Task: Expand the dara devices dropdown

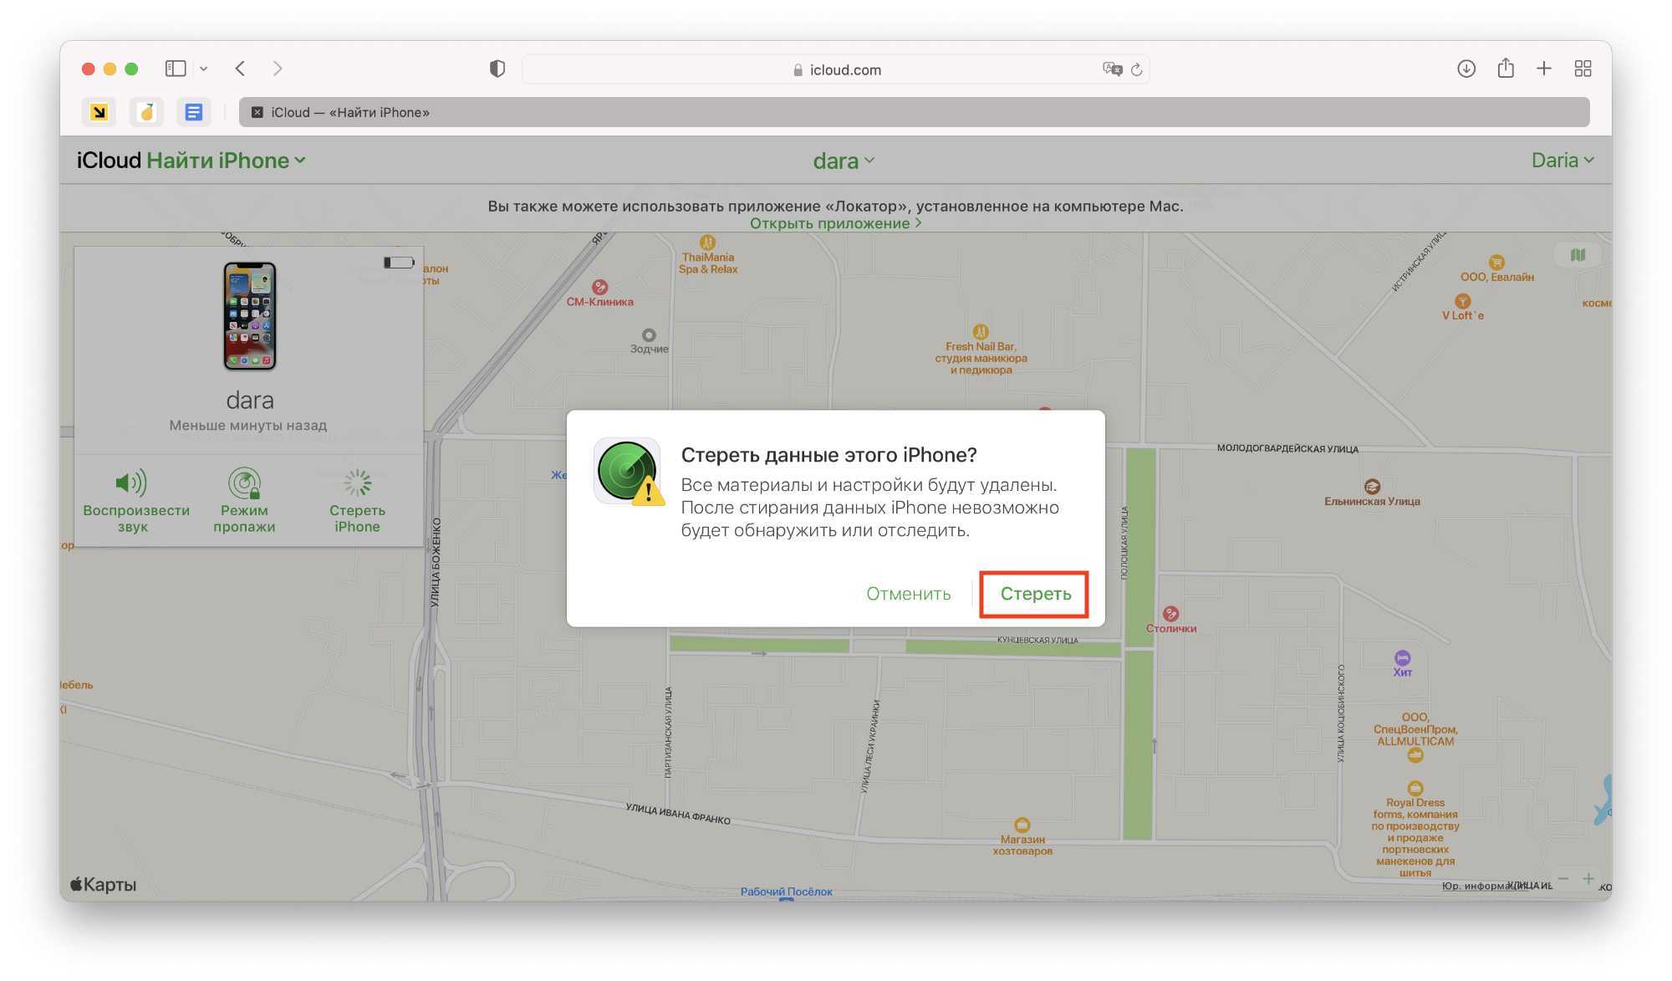Action: [843, 161]
